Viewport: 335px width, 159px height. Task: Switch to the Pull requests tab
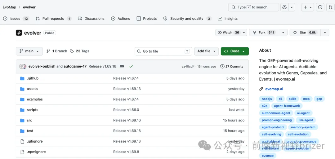[53, 19]
